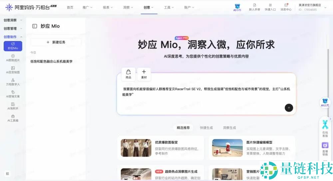The image size is (333, 181).
Task: Open AI淘积木 tool
Action: click(x=13, y=106)
